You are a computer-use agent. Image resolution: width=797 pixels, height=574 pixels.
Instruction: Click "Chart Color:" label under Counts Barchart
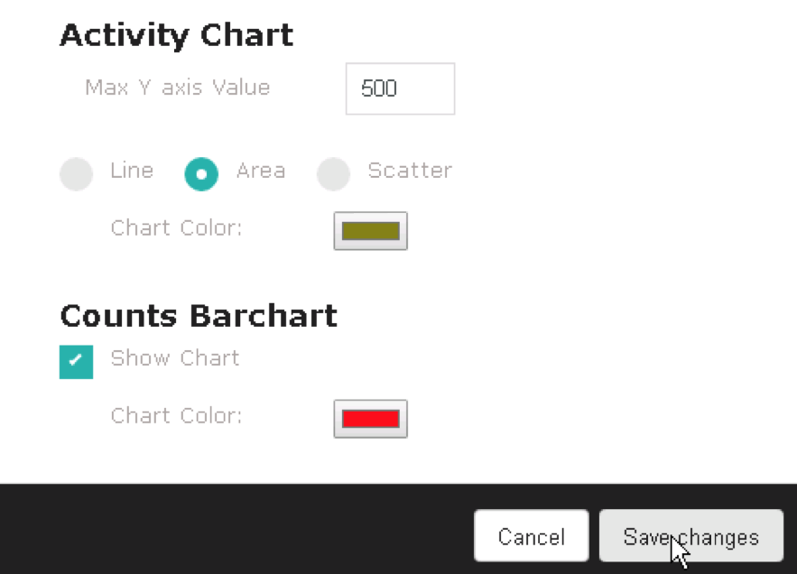[x=177, y=416]
